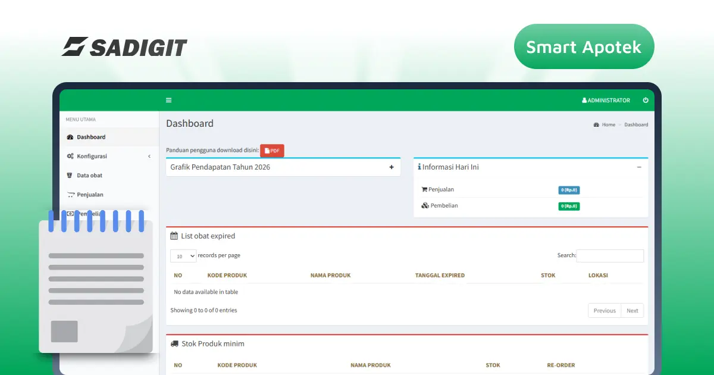
Task: Click the Konfigurasi gears icon
Action: (x=71, y=156)
